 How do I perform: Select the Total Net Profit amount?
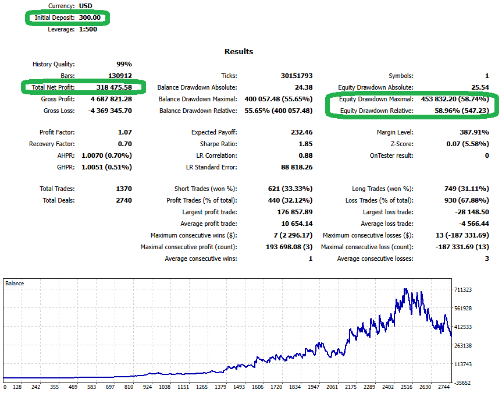pyautogui.click(x=114, y=87)
